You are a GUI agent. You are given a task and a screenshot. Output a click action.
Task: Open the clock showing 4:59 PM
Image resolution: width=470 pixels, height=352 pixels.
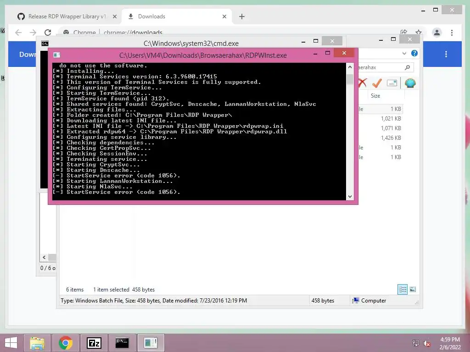point(450,343)
